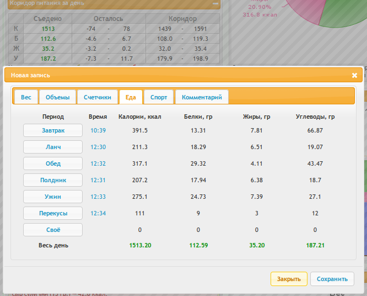The width and height of the screenshot is (367, 296).
Task: Select Ужин fat value 7.39
Action: [257, 197]
